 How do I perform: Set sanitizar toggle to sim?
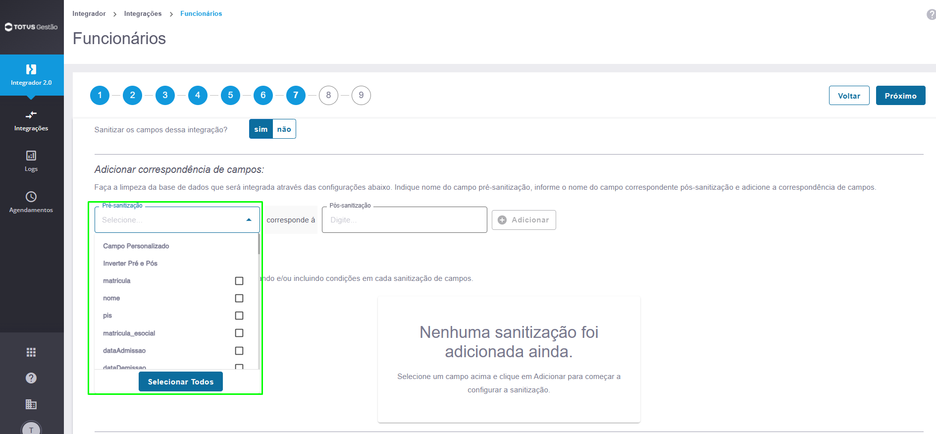click(x=261, y=129)
